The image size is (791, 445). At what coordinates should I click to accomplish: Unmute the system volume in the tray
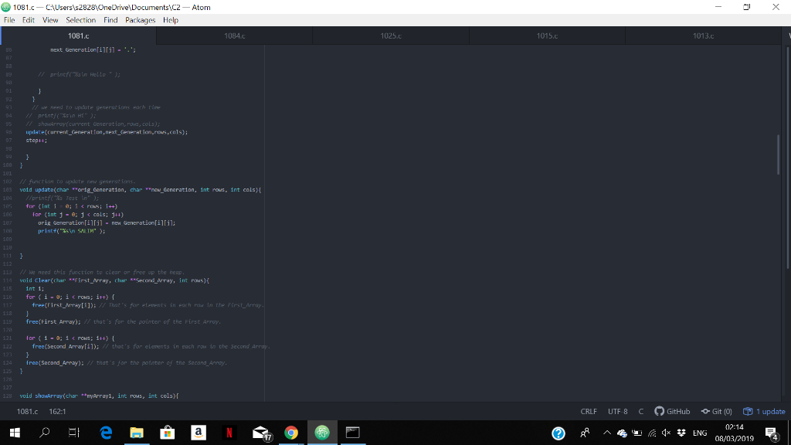click(x=666, y=433)
